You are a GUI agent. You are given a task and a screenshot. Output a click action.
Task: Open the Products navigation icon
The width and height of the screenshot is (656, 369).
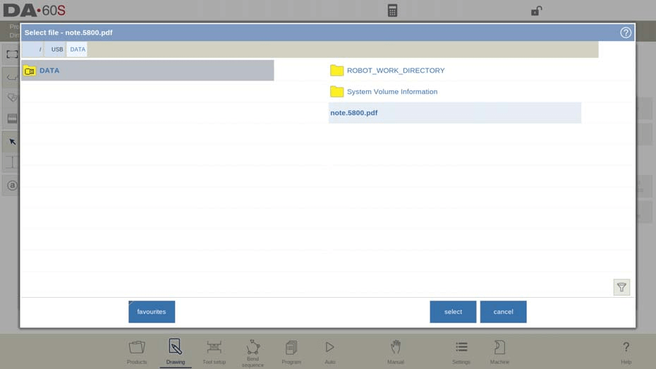pos(137,351)
